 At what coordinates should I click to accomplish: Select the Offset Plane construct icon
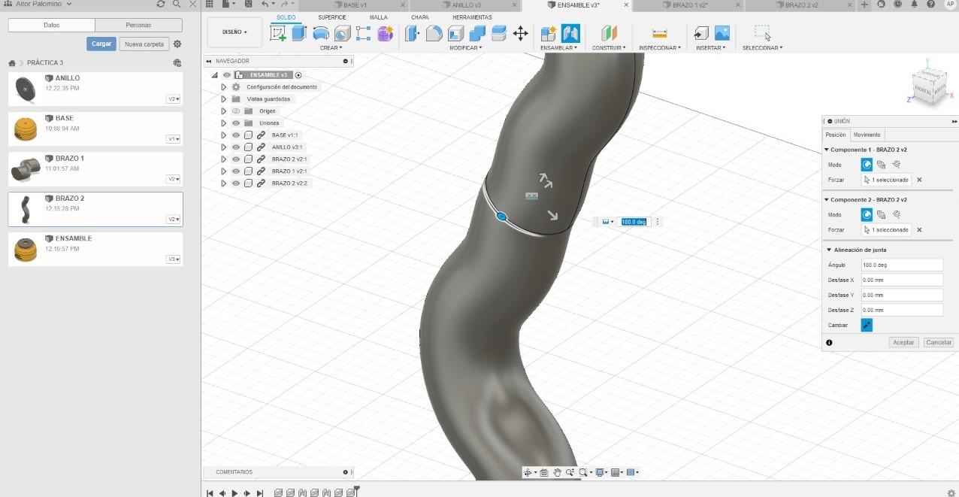(x=609, y=33)
